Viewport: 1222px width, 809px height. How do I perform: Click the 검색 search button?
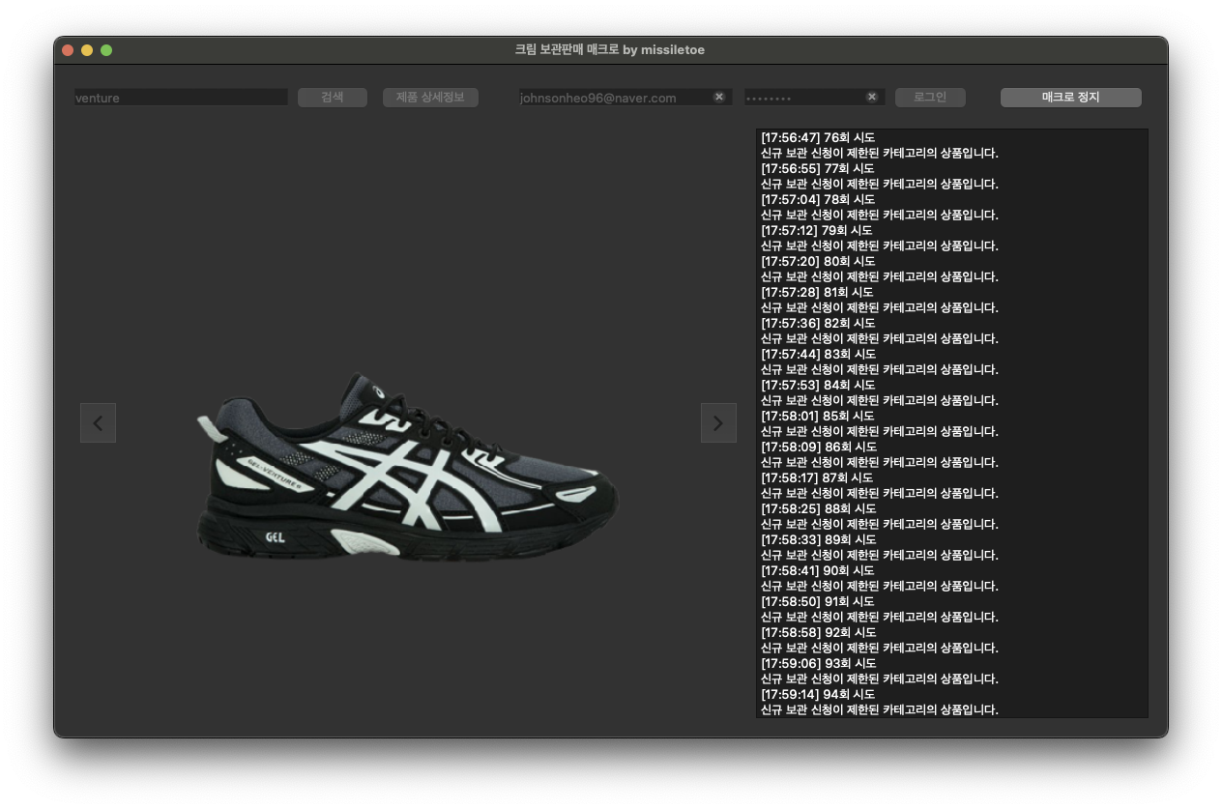click(333, 98)
